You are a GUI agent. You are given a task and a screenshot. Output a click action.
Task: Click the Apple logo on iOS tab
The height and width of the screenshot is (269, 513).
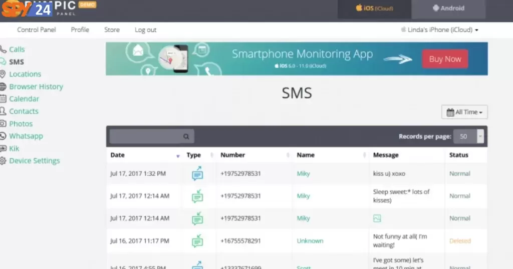359,8
